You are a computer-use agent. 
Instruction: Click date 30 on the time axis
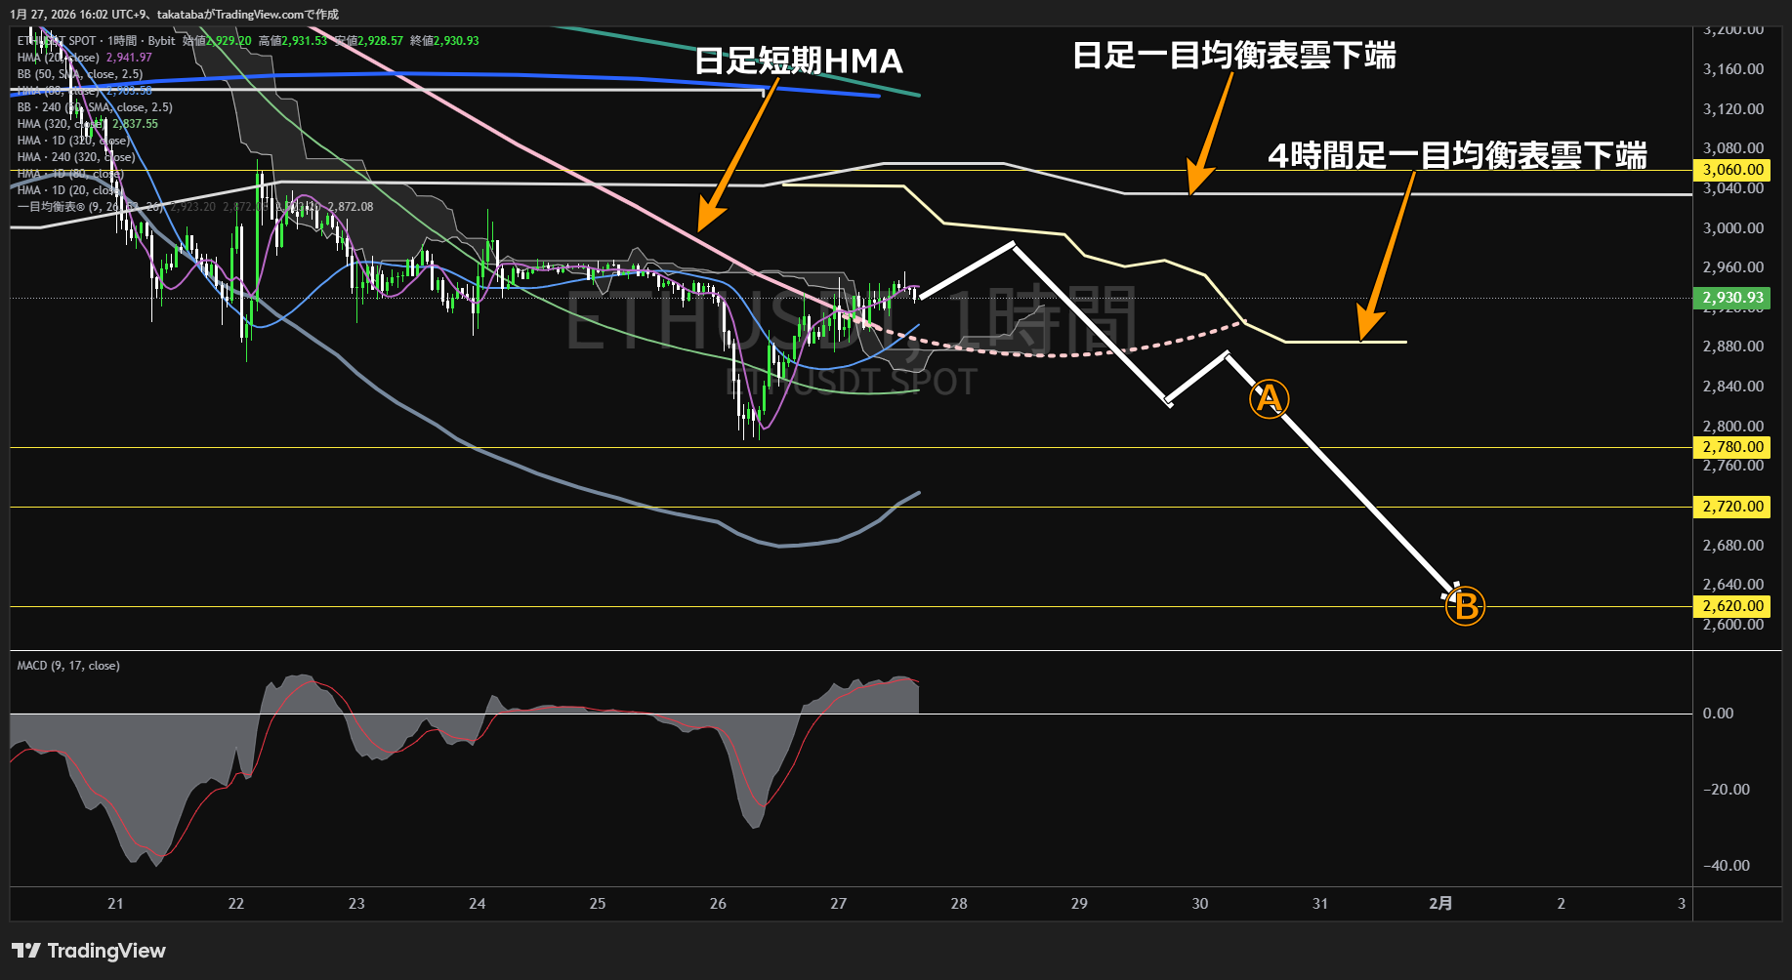coord(1200,904)
